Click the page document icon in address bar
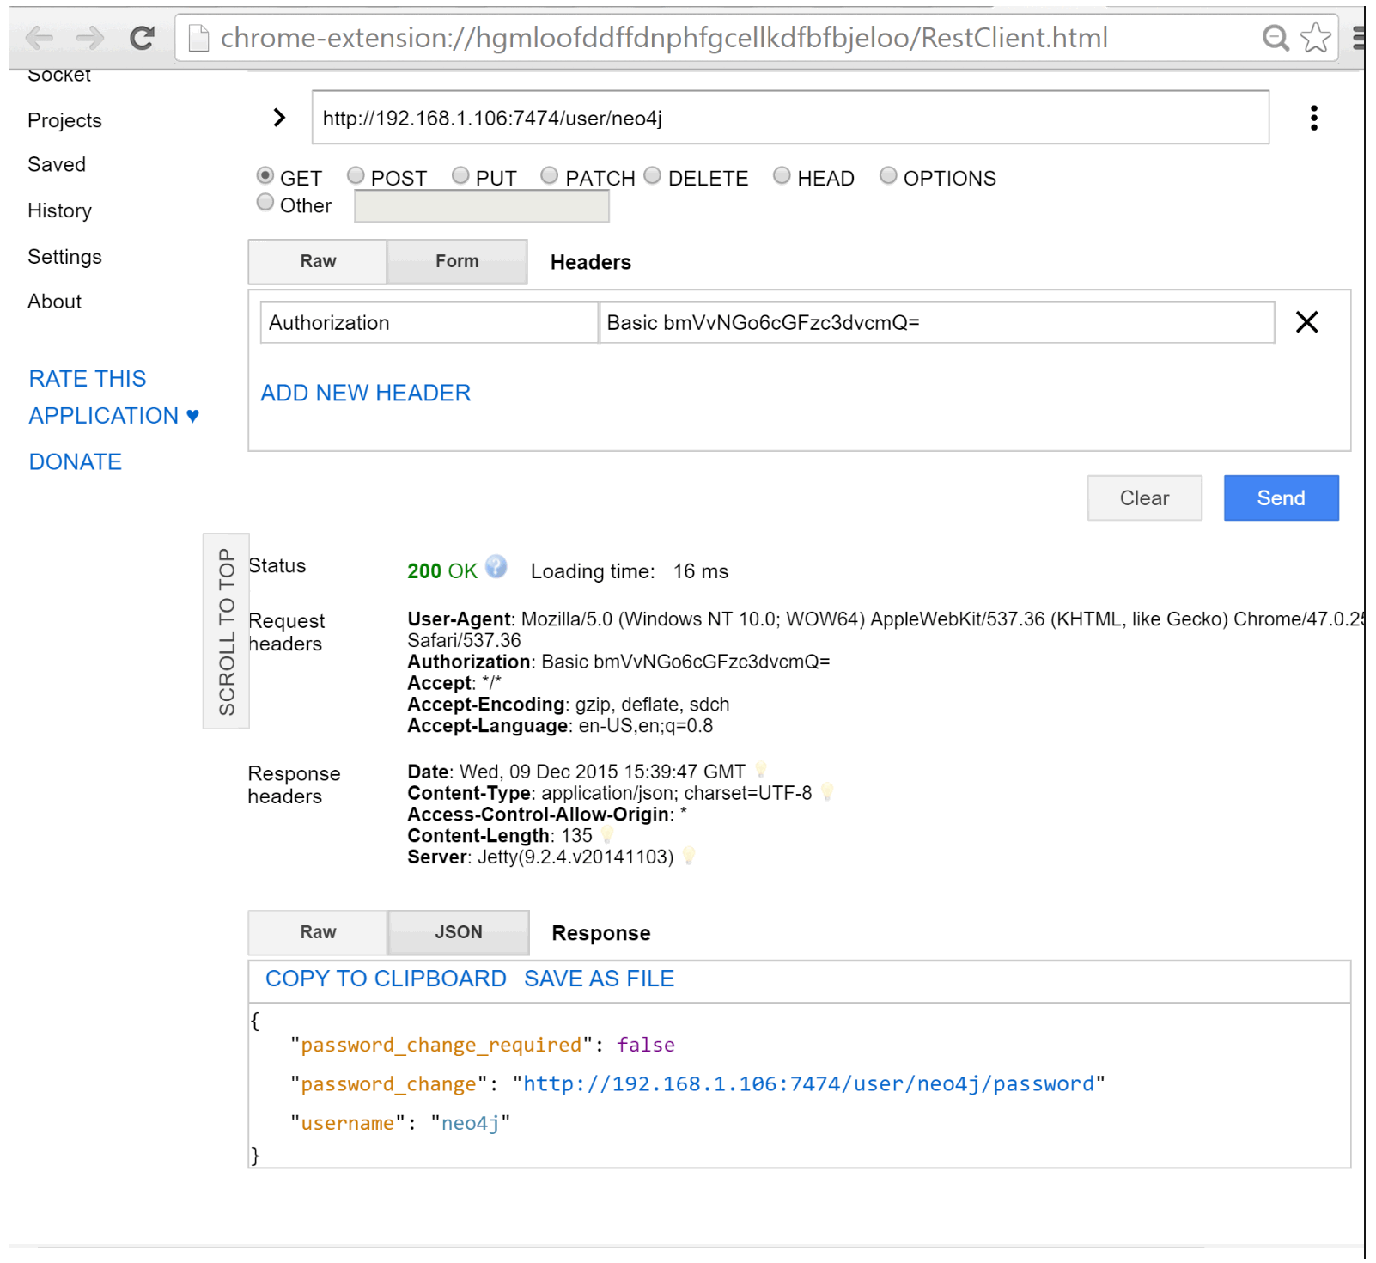1376x1263 pixels. [198, 38]
